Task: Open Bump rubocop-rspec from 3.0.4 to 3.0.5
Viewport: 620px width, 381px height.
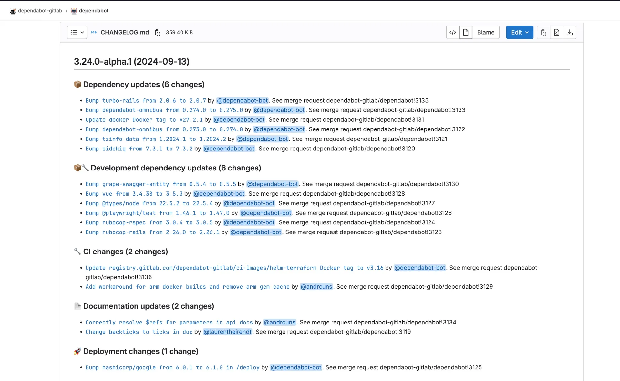Action: coord(149,223)
